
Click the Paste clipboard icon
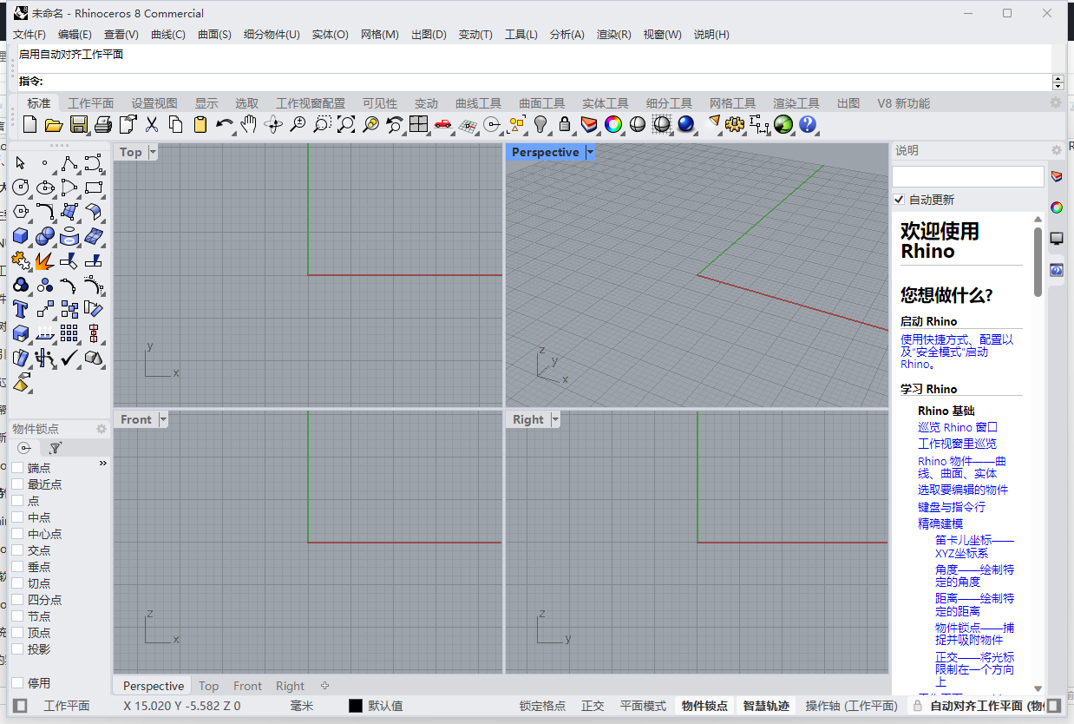[200, 124]
